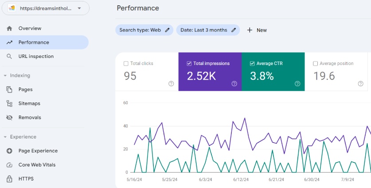Click the Overview home icon
The width and height of the screenshot is (371, 188).
point(9,29)
